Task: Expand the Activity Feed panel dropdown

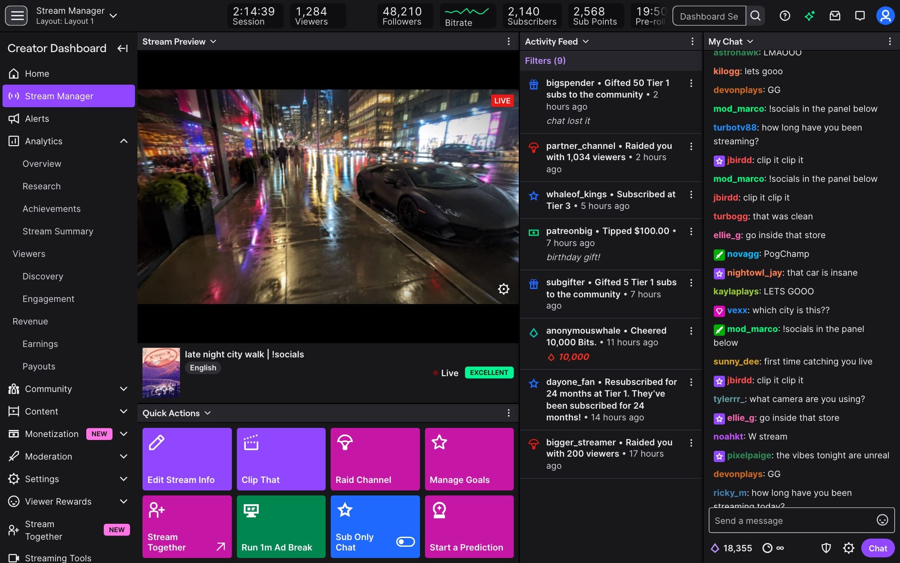Action: 585,41
